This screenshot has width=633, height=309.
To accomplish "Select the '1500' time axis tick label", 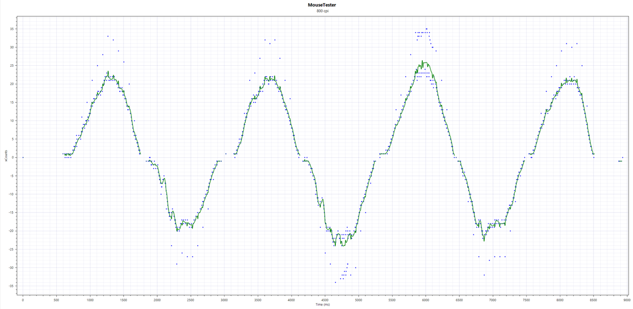I will [x=123, y=300].
